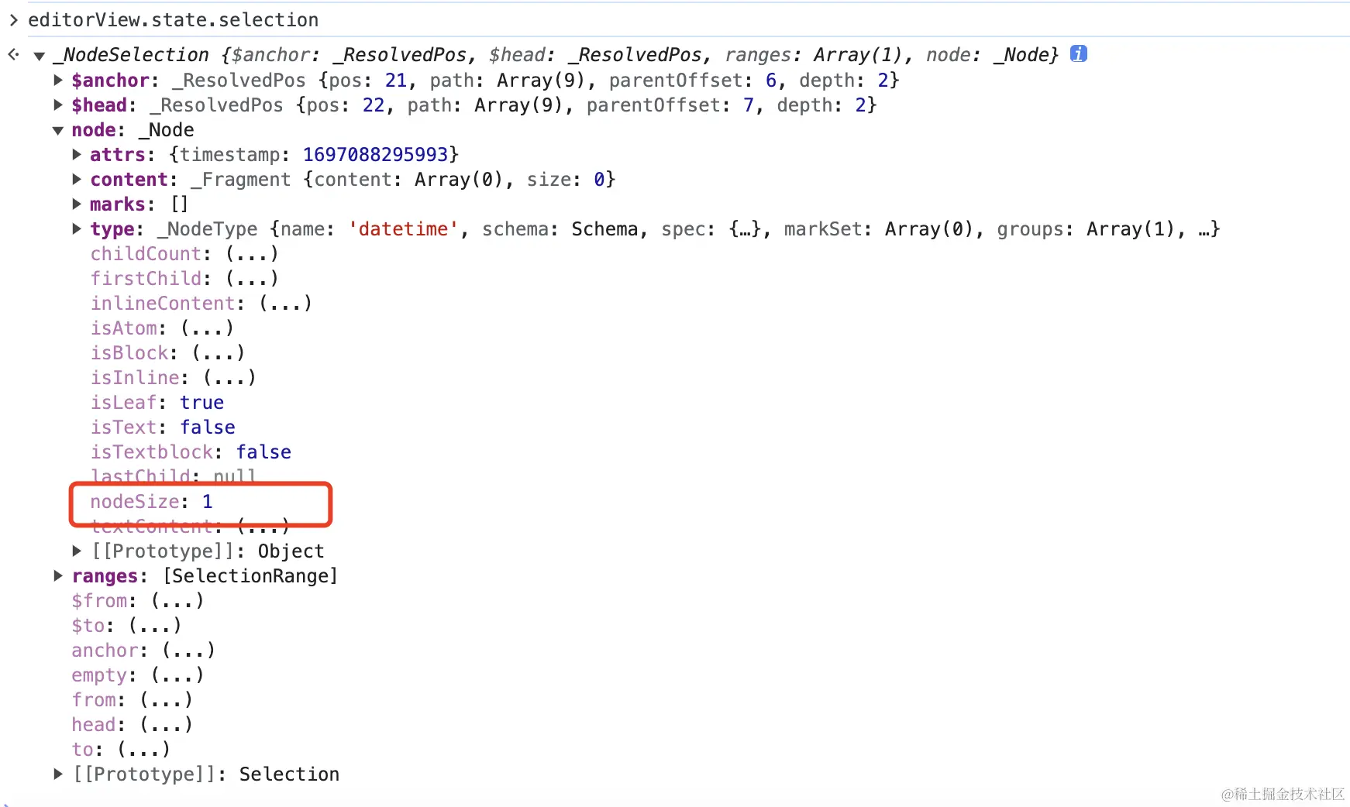Click the isLeaf: true property
This screenshot has height=807, width=1350.
(x=157, y=402)
